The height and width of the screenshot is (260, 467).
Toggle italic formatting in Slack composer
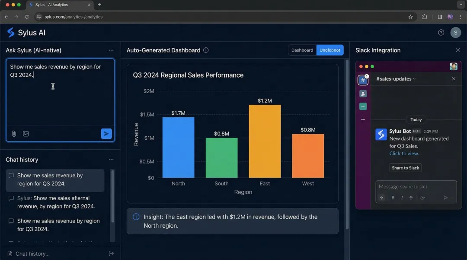click(402, 197)
